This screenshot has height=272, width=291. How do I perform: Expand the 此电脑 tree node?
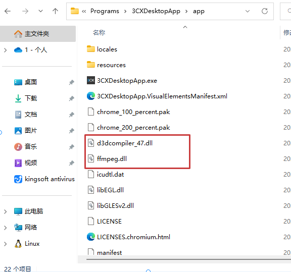coord(6,211)
